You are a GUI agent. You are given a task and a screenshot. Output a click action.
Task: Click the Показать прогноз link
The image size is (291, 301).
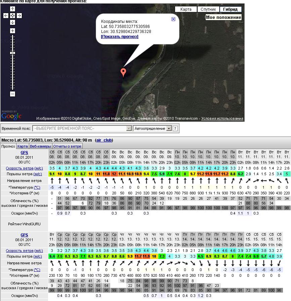pos(120,36)
